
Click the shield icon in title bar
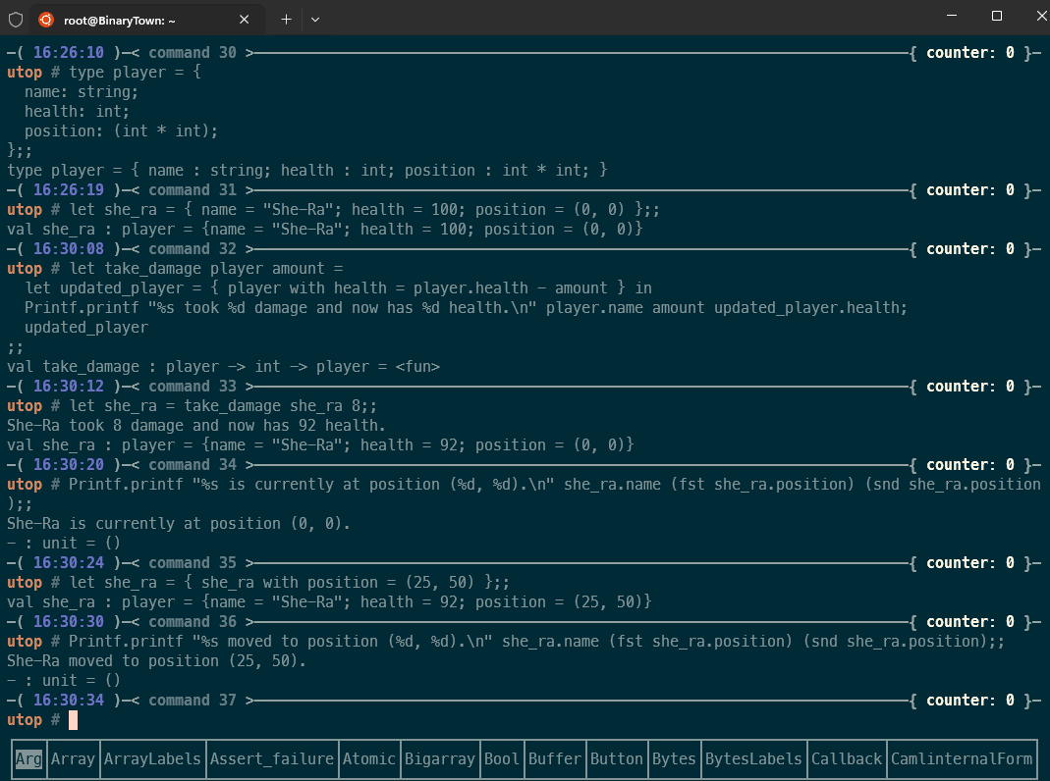point(16,19)
